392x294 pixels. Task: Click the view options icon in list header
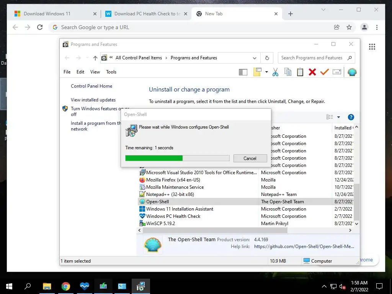(x=330, y=117)
